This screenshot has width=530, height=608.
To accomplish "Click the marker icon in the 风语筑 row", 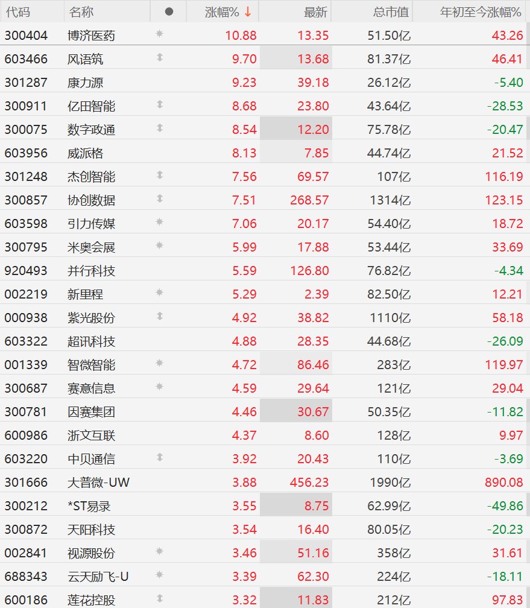I will point(159,58).
